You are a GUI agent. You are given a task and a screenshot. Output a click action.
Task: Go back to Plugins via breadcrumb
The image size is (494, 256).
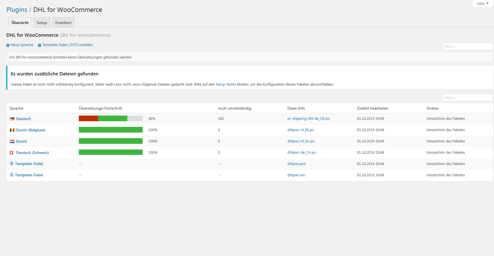point(17,10)
